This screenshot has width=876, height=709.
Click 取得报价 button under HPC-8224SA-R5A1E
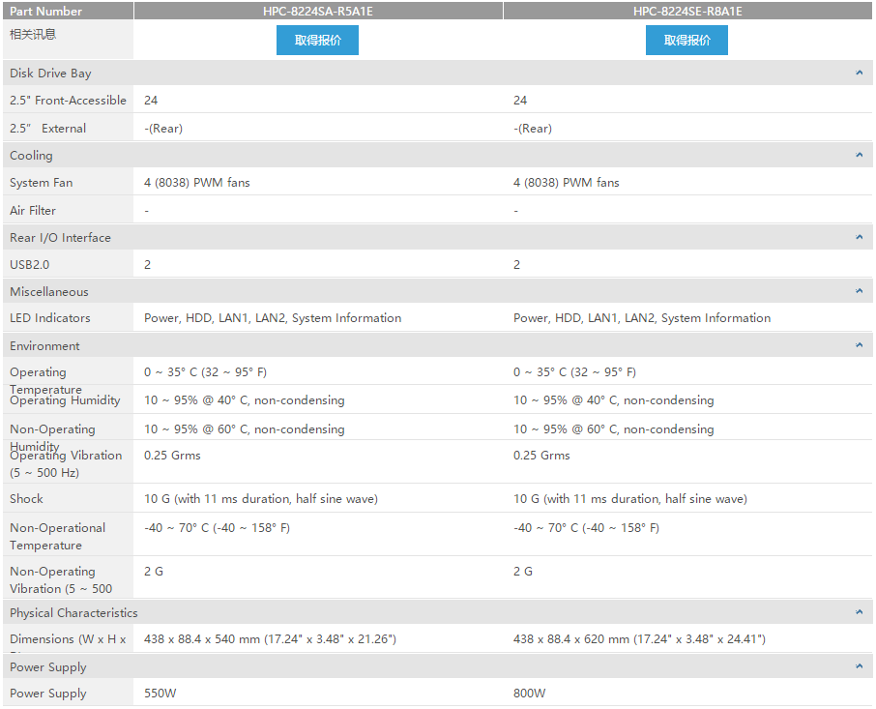[x=317, y=41]
